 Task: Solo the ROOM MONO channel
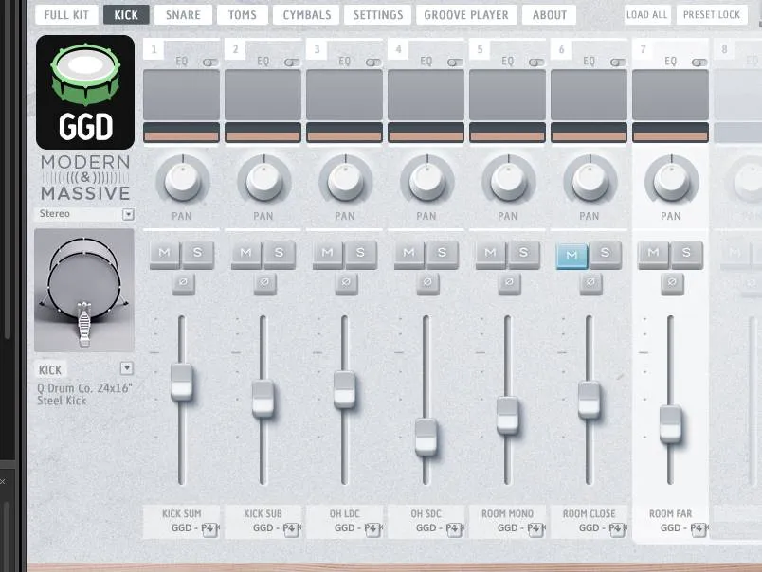tap(523, 254)
